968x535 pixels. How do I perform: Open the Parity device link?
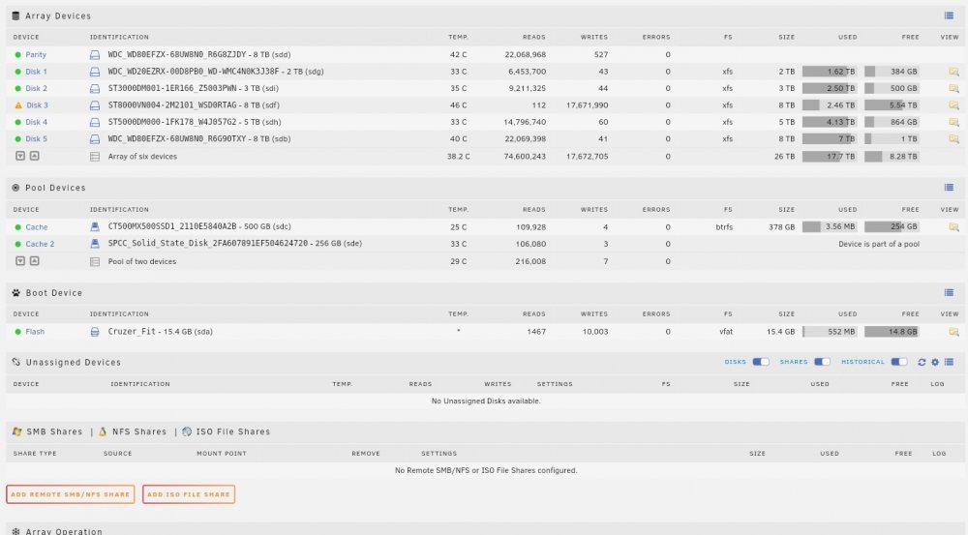tap(36, 55)
